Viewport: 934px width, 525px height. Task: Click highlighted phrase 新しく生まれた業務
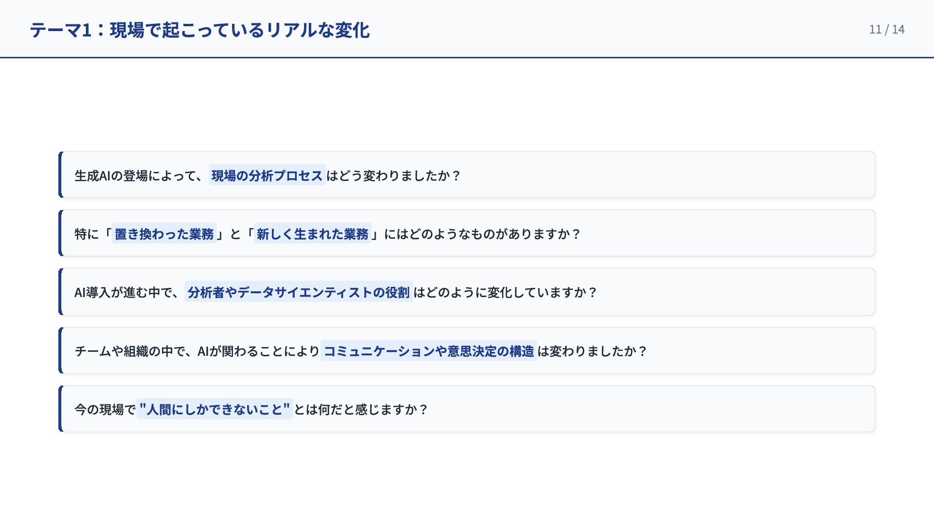click(312, 234)
